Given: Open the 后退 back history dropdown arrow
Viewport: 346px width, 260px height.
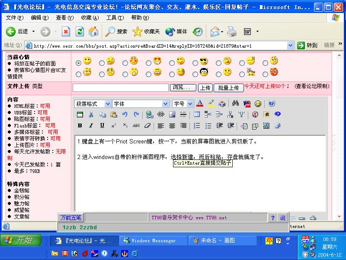Looking at the screenshot, I should coord(33,32).
